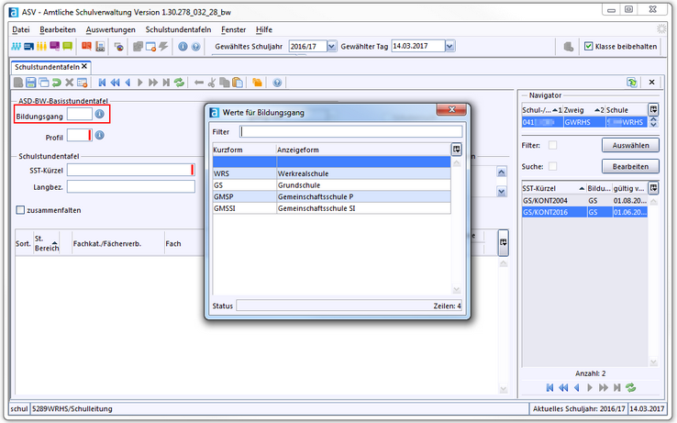Image resolution: width=677 pixels, height=423 pixels.
Task: Click the scissors cut icon
Action: tap(211, 82)
